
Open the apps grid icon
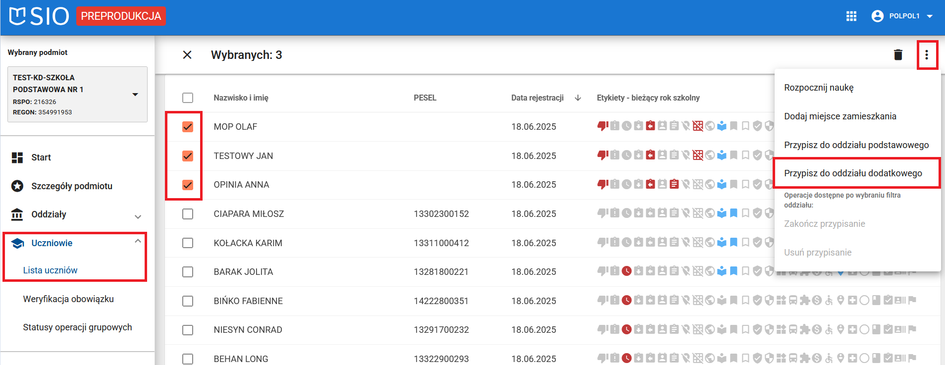click(x=851, y=16)
